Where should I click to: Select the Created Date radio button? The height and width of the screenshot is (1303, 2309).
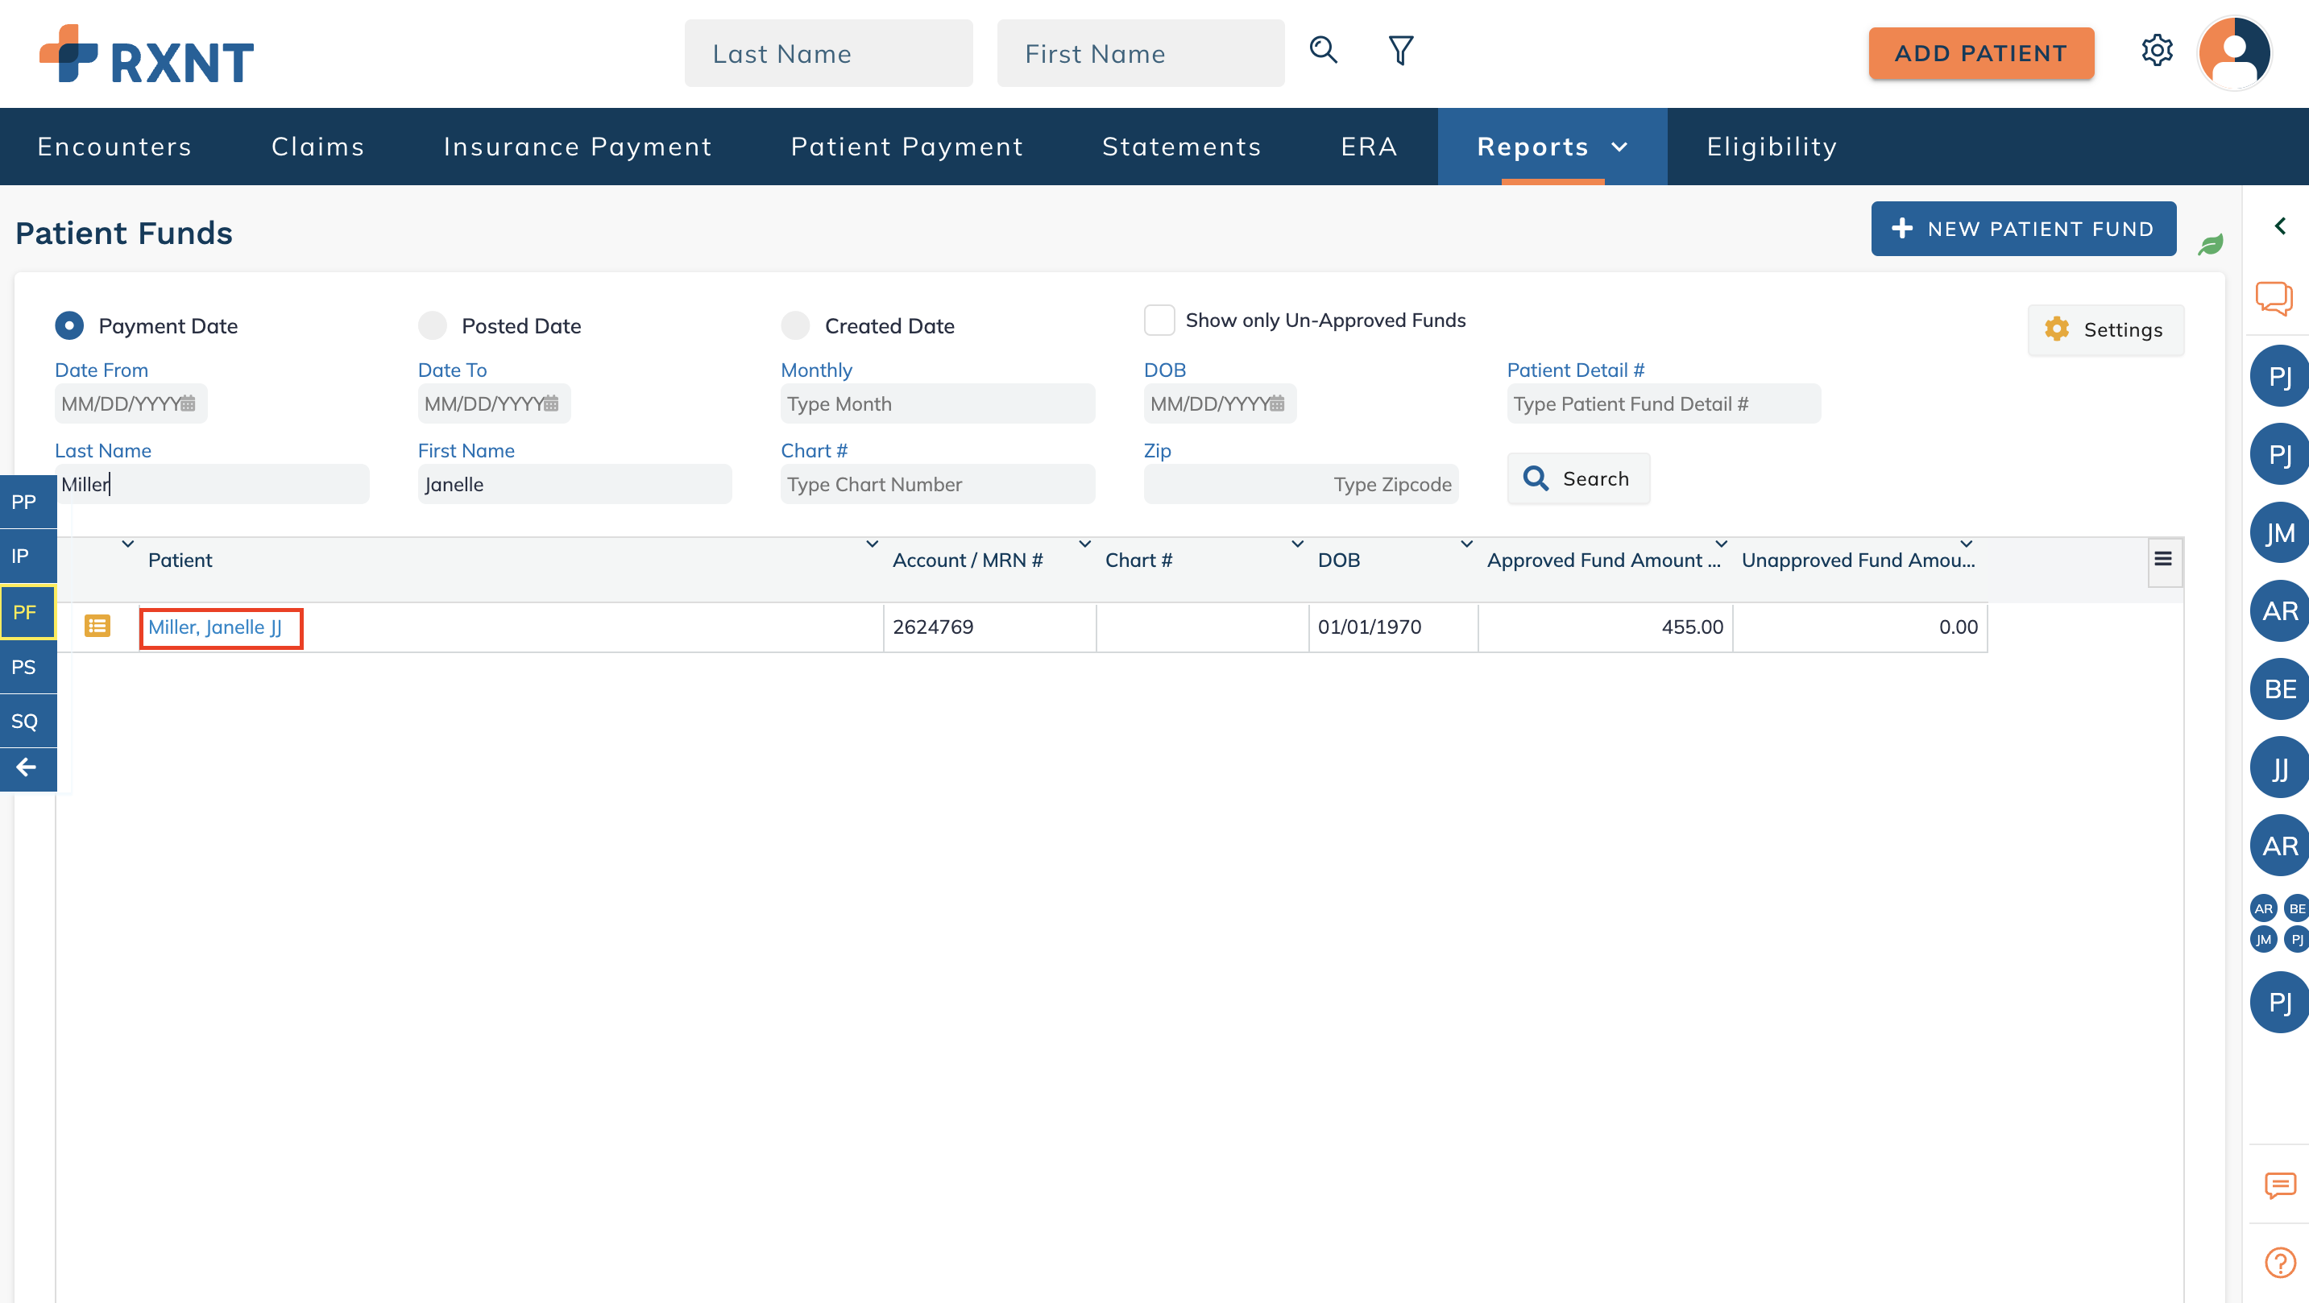(x=795, y=325)
